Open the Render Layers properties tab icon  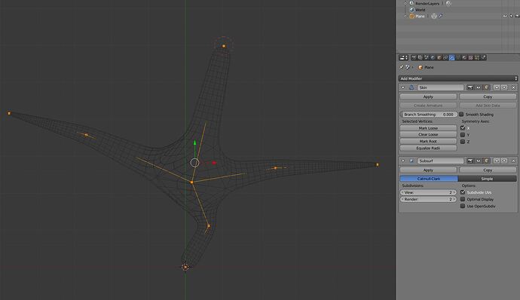click(421, 57)
